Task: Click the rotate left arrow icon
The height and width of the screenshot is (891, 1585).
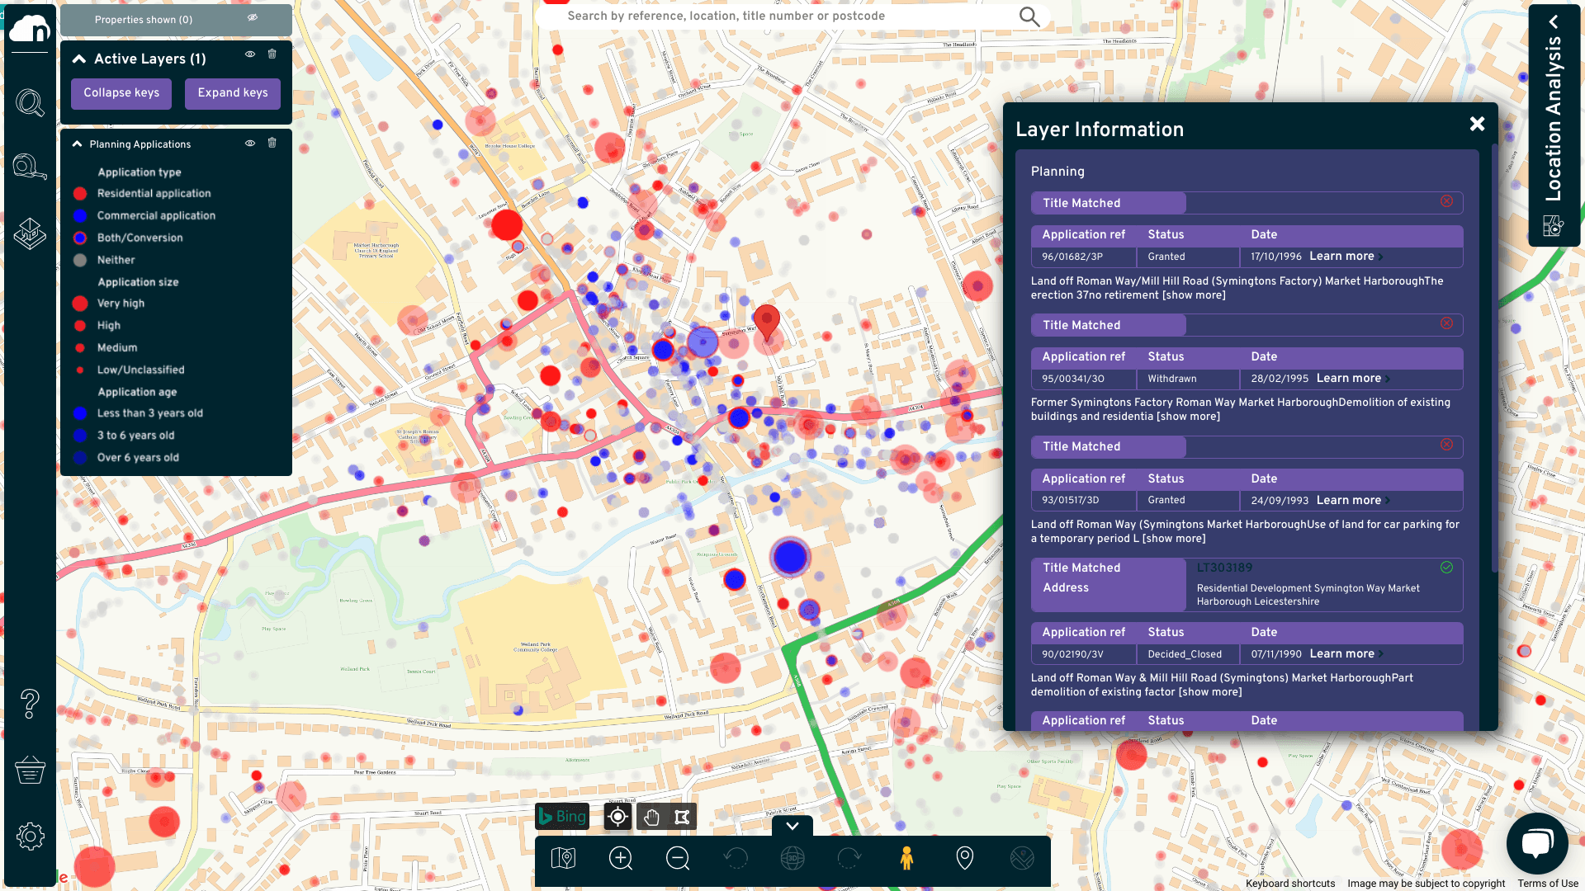Action: [736, 859]
